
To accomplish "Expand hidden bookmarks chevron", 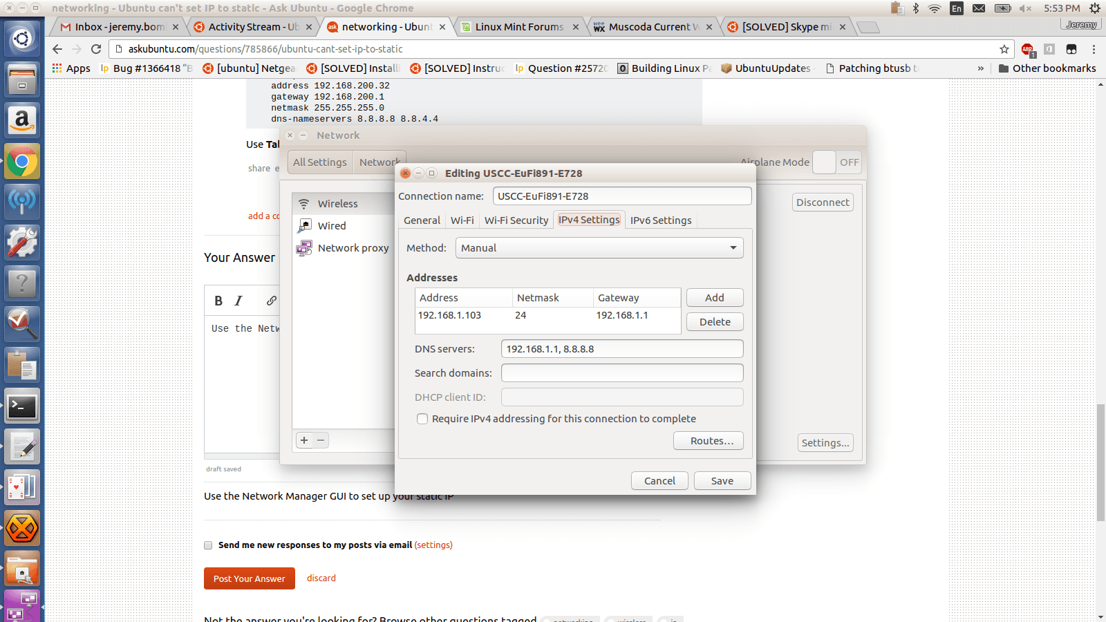I will tap(980, 68).
